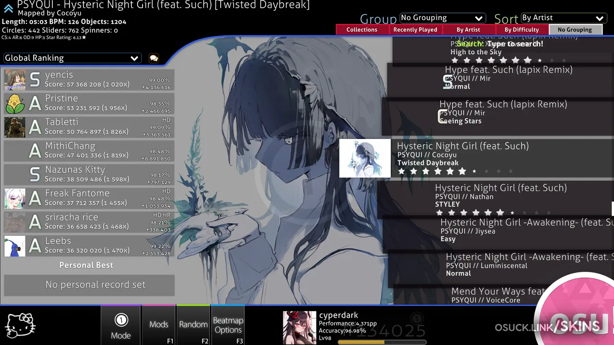Click the double-chevron back icon beside song title
Viewport: 614px width, 345px height.
click(x=9, y=8)
